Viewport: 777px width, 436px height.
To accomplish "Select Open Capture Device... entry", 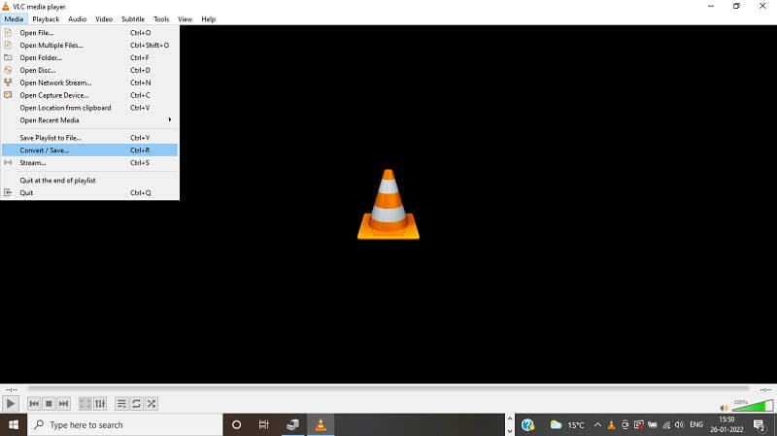I will coord(89,95).
